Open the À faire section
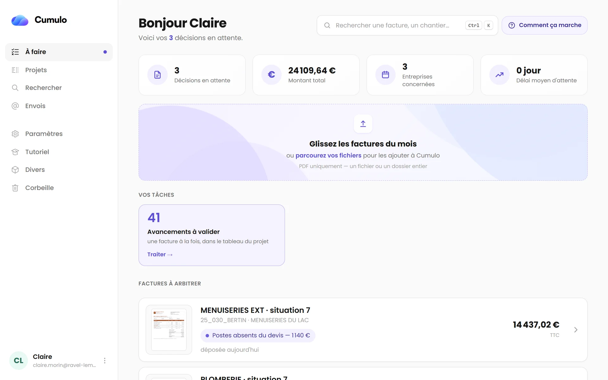Viewport: 608px width, 380px height. click(59, 52)
